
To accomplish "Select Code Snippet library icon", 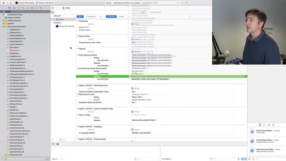I will point(265,125).
